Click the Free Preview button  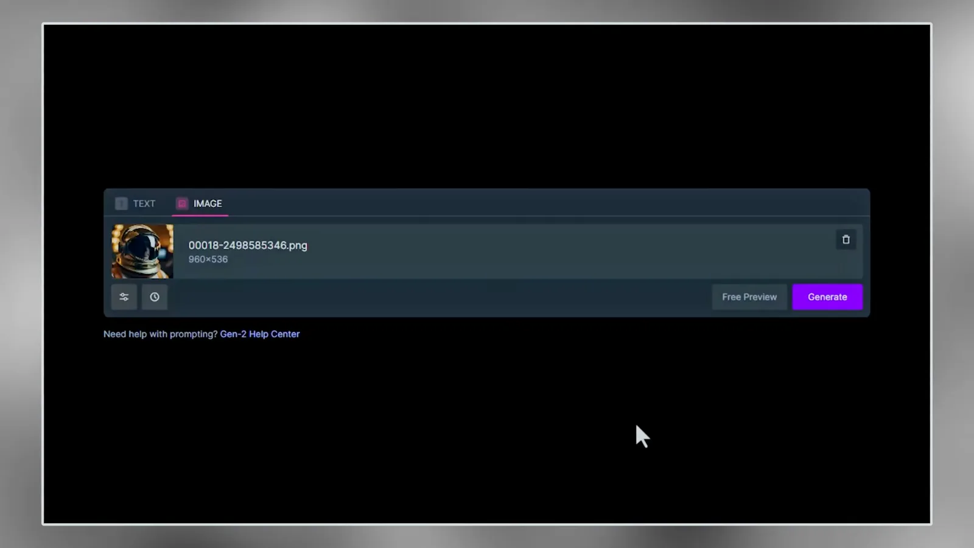(749, 297)
